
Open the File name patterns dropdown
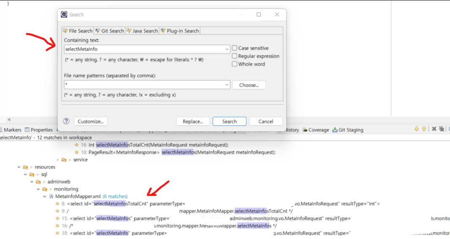point(227,85)
